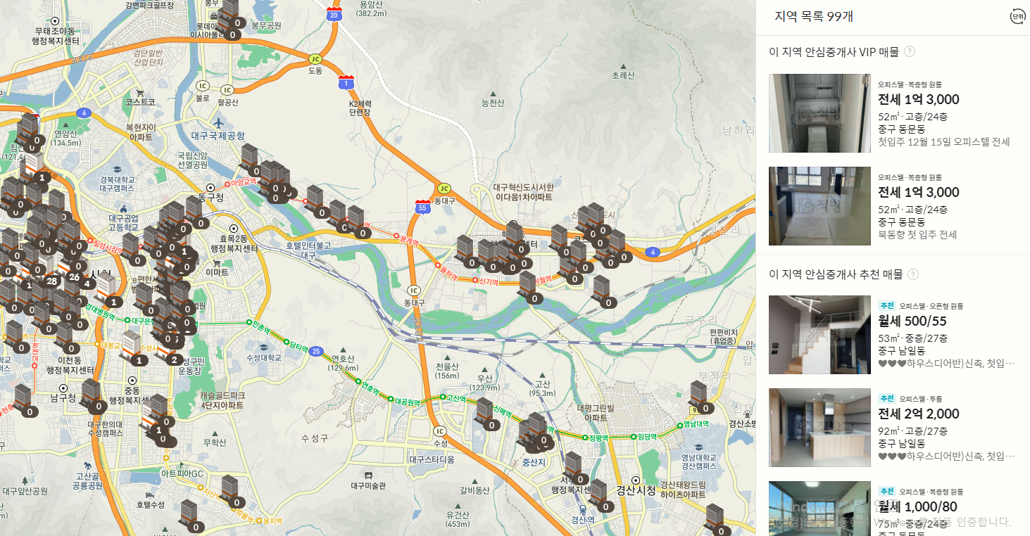This screenshot has width=1030, height=536.
Task: Click the 대평그린빌 아파트 map label
Action: (596, 413)
